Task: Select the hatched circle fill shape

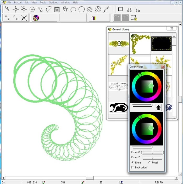Action: click(98, 9)
